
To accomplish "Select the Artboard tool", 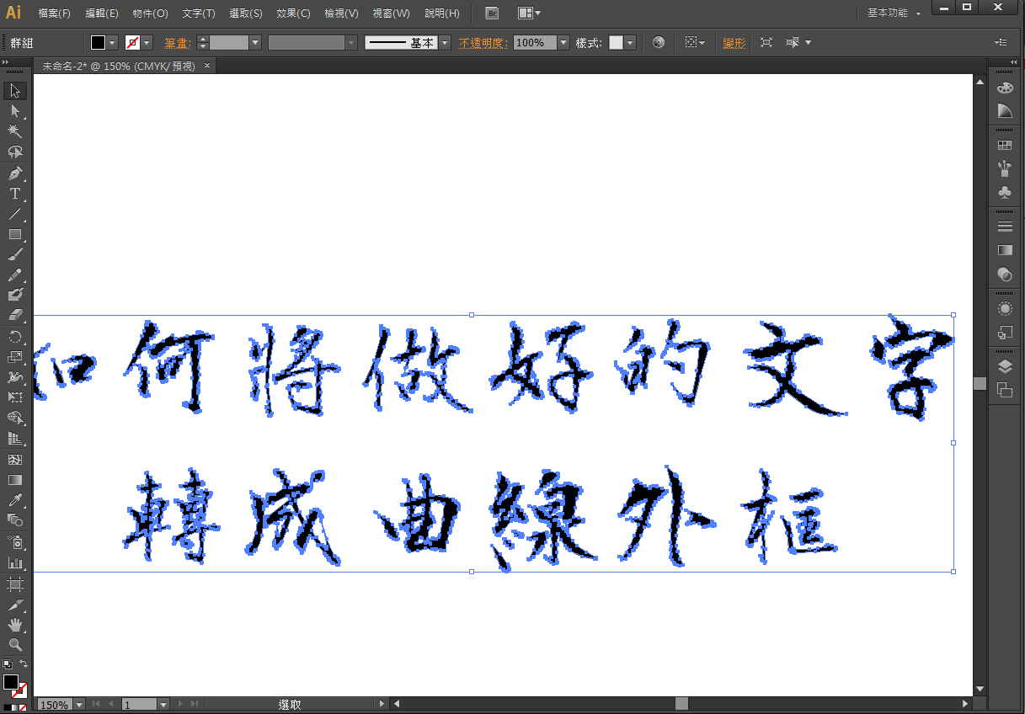I will tap(15, 583).
